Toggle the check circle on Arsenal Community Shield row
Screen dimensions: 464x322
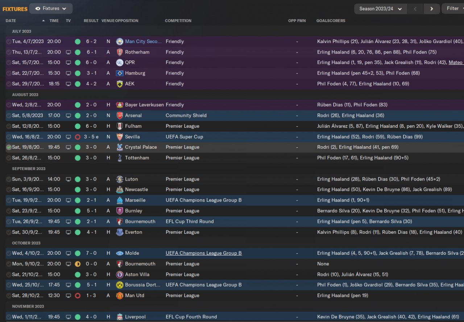click(9, 116)
